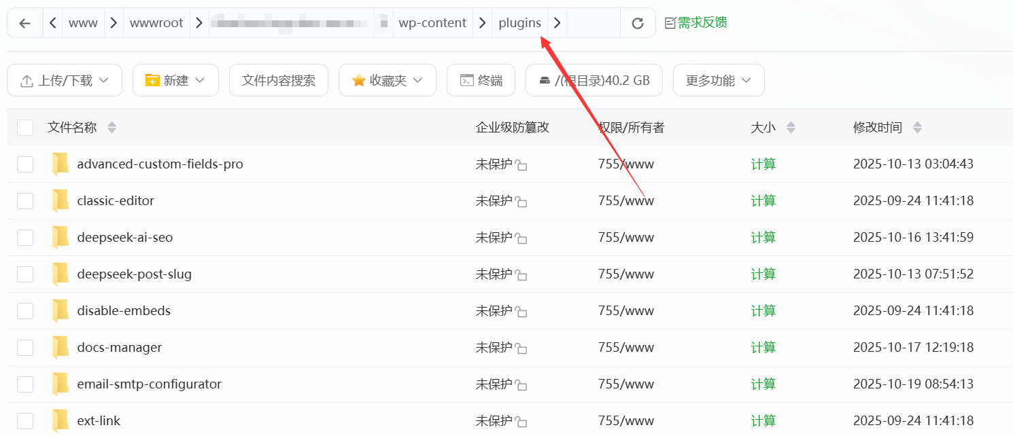
Task: Open the 新建 dropdown
Action: tap(175, 80)
